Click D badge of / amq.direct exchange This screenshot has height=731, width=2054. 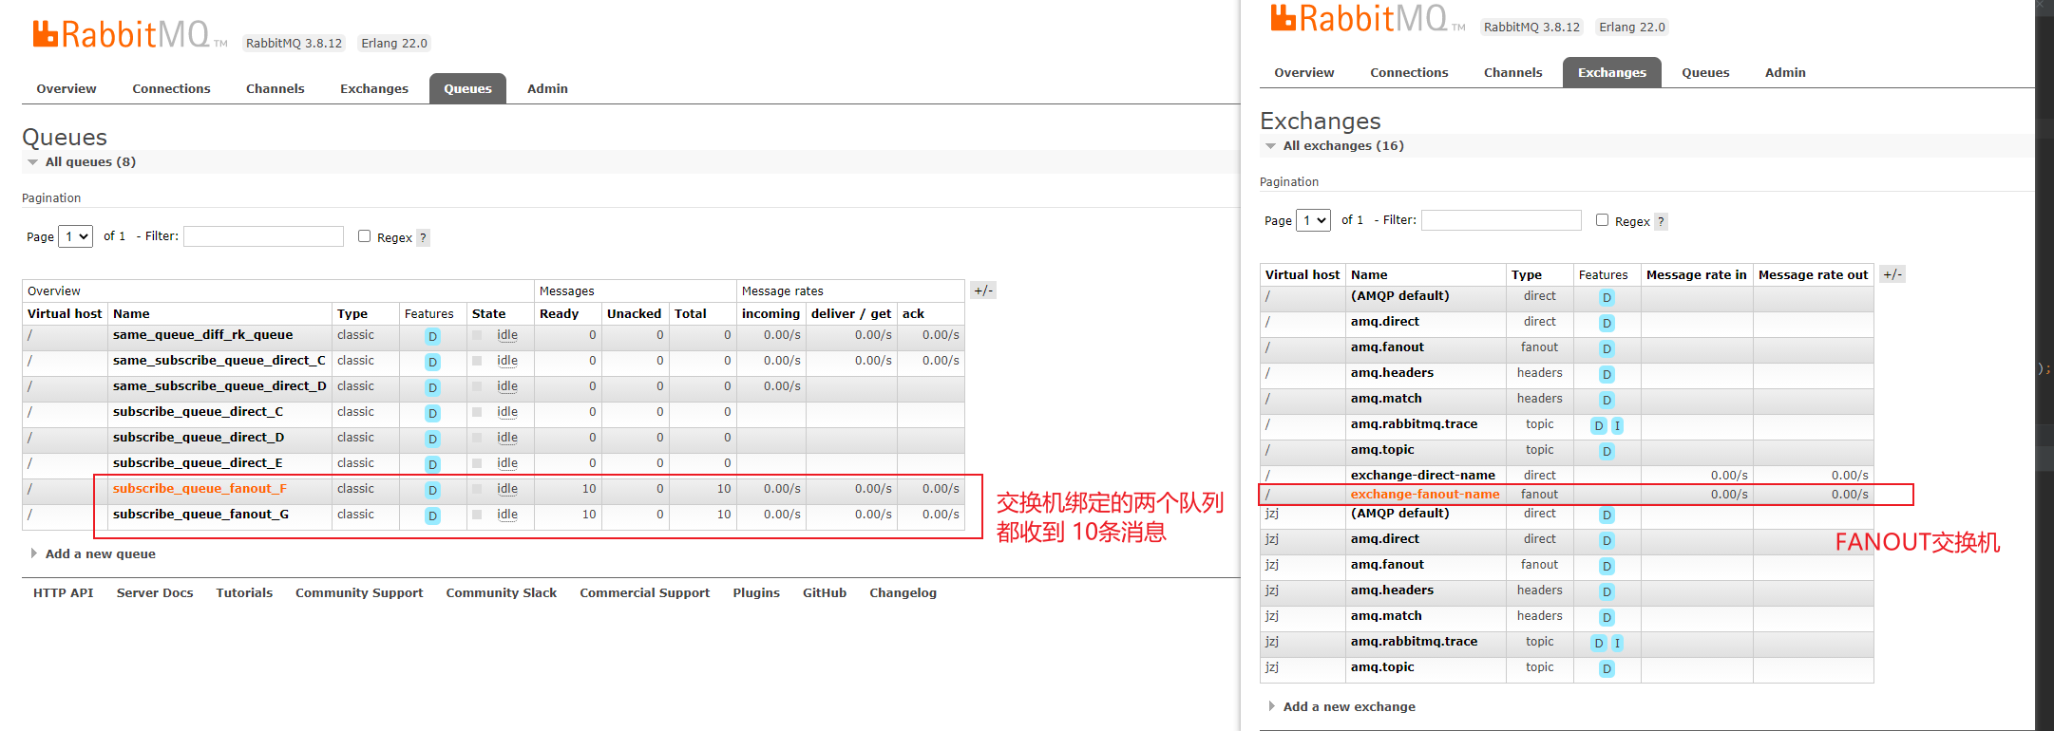(1607, 323)
